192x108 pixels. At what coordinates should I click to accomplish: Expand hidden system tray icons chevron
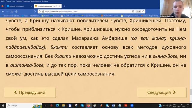coord(164,105)
